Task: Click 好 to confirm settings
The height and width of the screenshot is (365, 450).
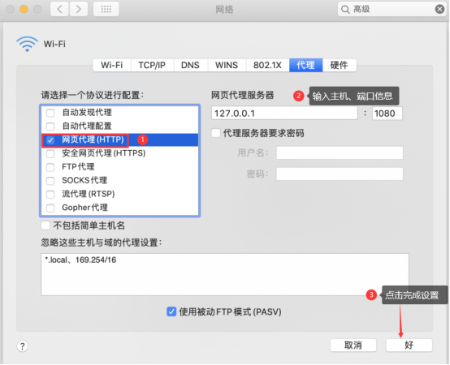Action: pyautogui.click(x=409, y=345)
